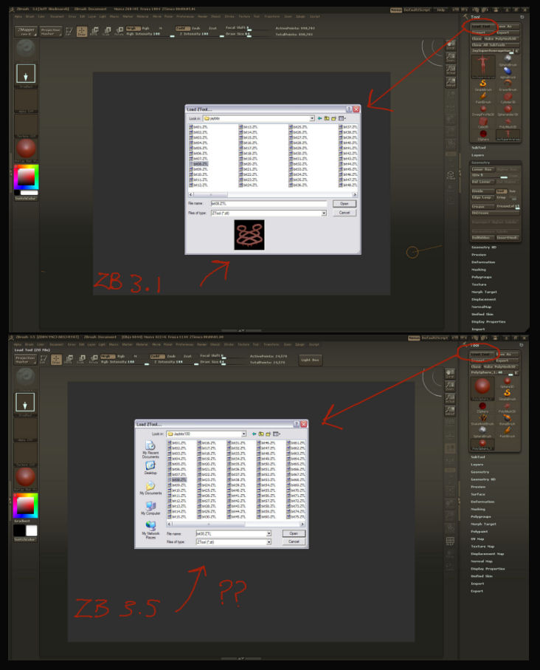The height and width of the screenshot is (670, 540).
Task: Click horizontal scrollbar right arrow in upper file list
Action: click(354, 194)
